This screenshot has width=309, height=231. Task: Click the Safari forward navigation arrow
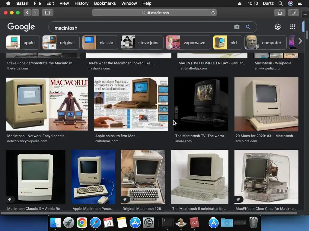35,13
